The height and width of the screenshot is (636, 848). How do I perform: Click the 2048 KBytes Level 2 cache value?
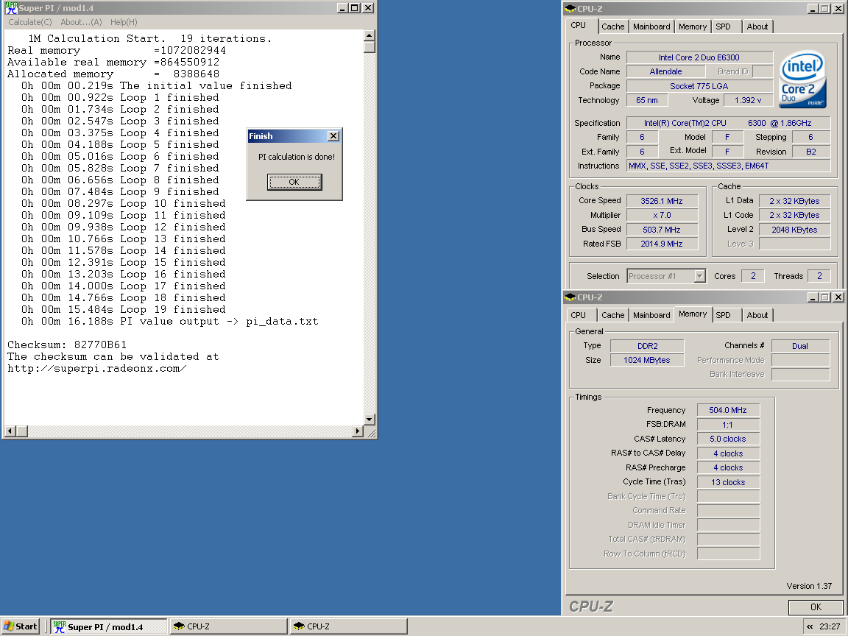[x=794, y=230]
